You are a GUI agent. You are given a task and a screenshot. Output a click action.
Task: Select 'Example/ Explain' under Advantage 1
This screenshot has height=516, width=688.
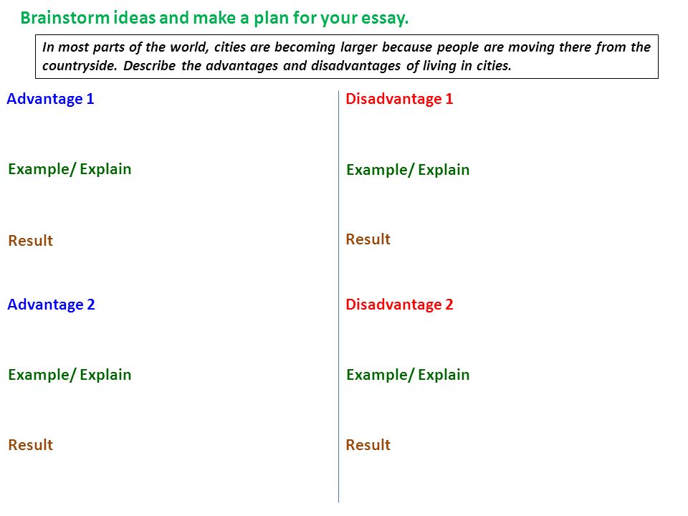pyautogui.click(x=70, y=169)
